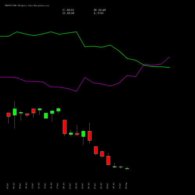195x195 pixels.
Task: Click the red candle above 24 Jul
Action: pyautogui.click(x=90, y=136)
